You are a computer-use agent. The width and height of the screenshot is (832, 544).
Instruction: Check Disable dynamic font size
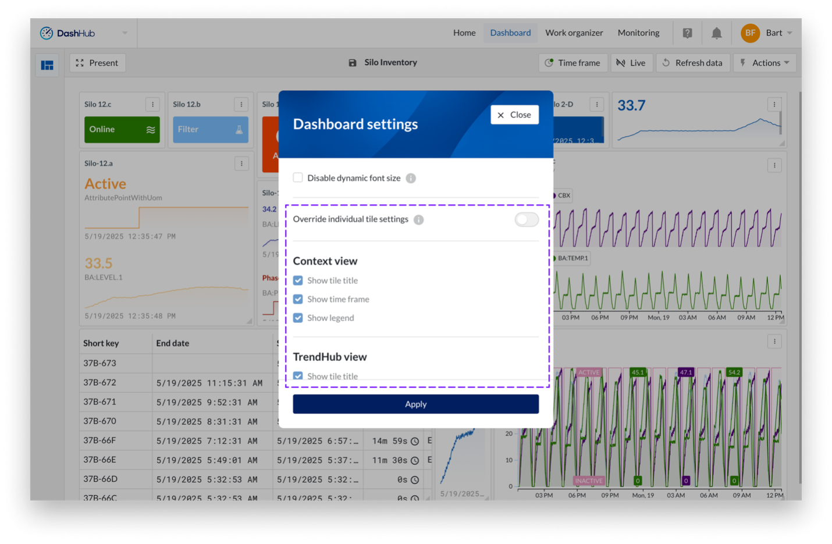point(298,177)
